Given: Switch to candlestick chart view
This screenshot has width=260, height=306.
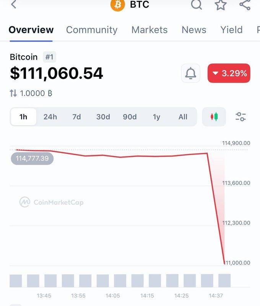Looking at the screenshot, I should (214, 117).
